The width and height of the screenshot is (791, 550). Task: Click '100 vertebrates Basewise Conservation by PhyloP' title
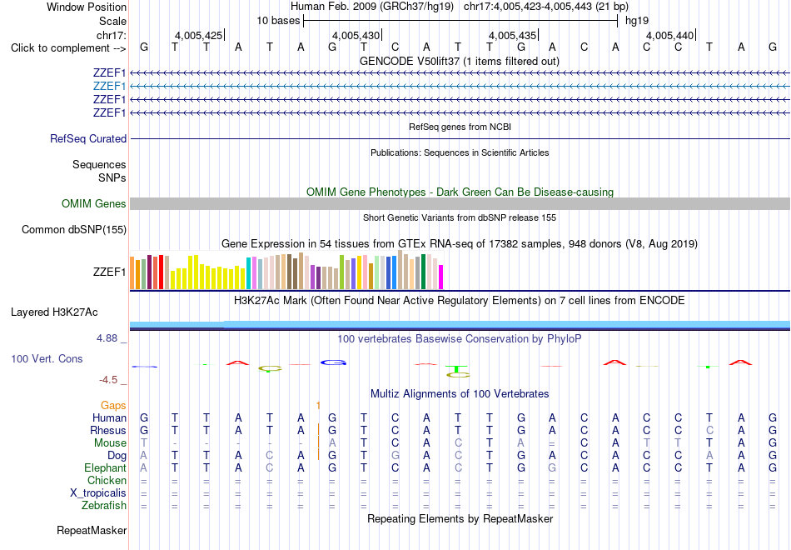click(x=460, y=339)
